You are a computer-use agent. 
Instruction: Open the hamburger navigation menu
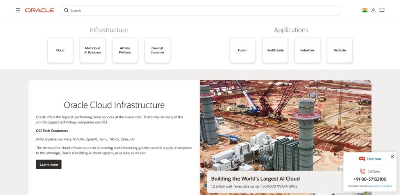point(18,10)
